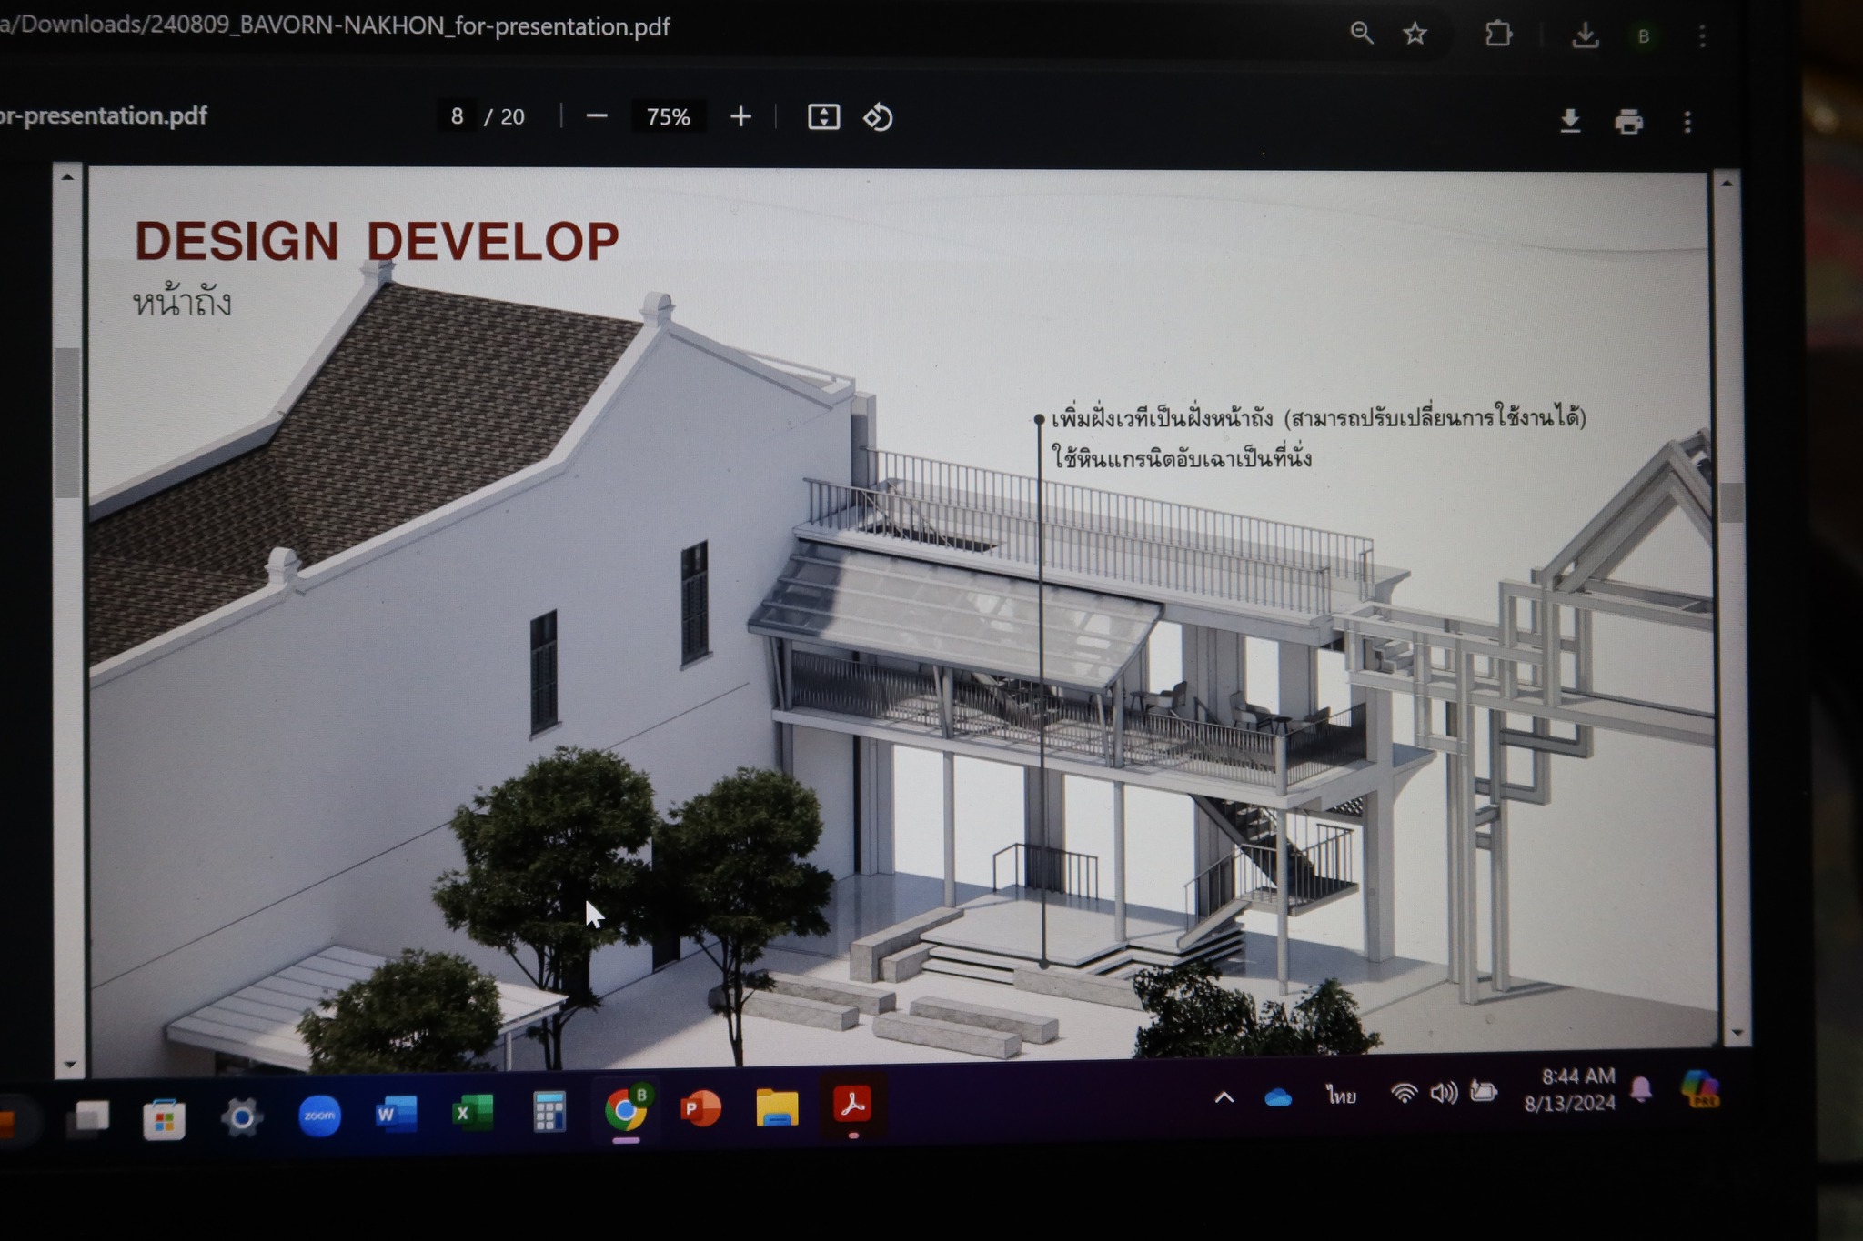Open OneDrive cloud tray icon
This screenshot has width=1863, height=1241.
pos(1278,1097)
